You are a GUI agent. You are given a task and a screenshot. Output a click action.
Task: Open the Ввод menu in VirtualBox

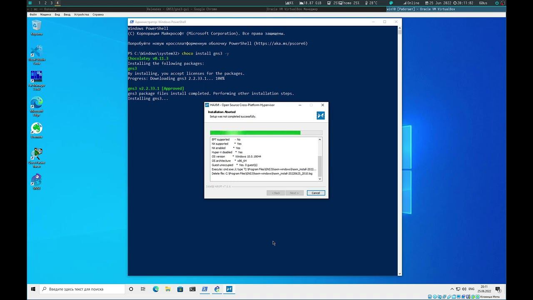tap(67, 15)
